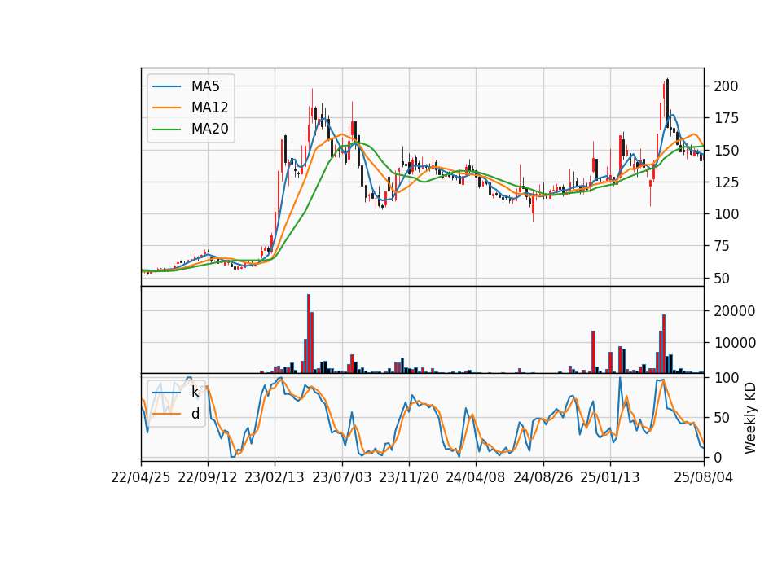Click the 150 price axis tick
Image resolution: width=782 pixels, height=562 pixels.
(726, 150)
